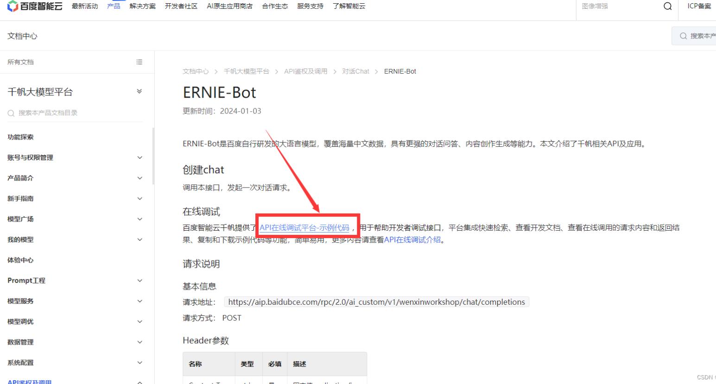
Task: Open the 产品 menu
Action: click(114, 6)
